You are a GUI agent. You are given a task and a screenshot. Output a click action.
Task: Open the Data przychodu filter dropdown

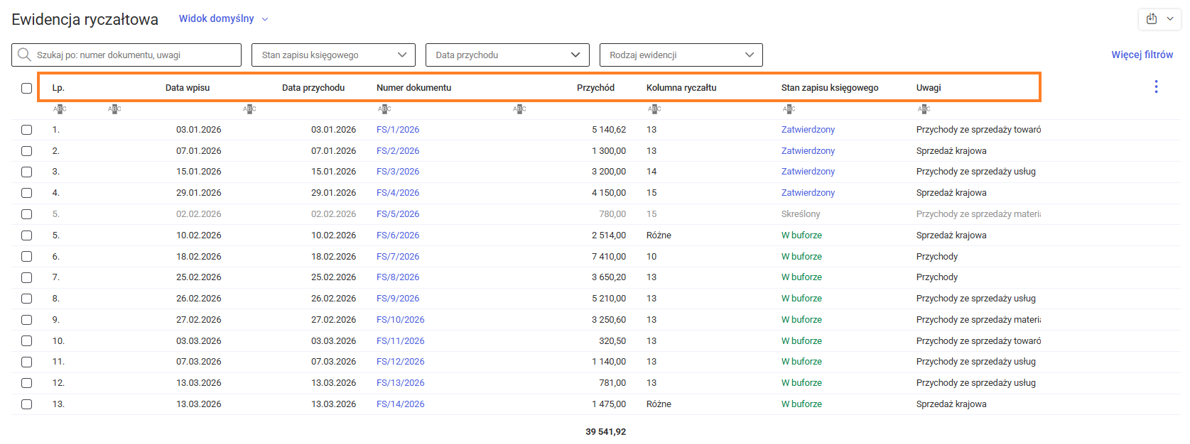pos(507,55)
